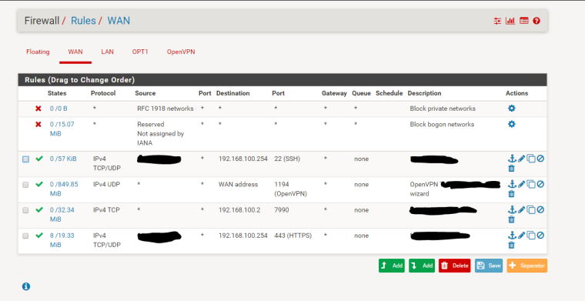Delete the 443 (HTTPS) rule via its trash icon

coord(512,245)
